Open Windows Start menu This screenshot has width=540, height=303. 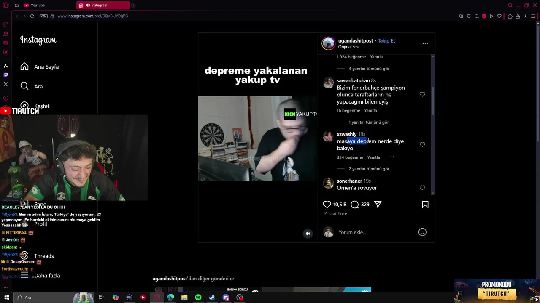[6, 298]
